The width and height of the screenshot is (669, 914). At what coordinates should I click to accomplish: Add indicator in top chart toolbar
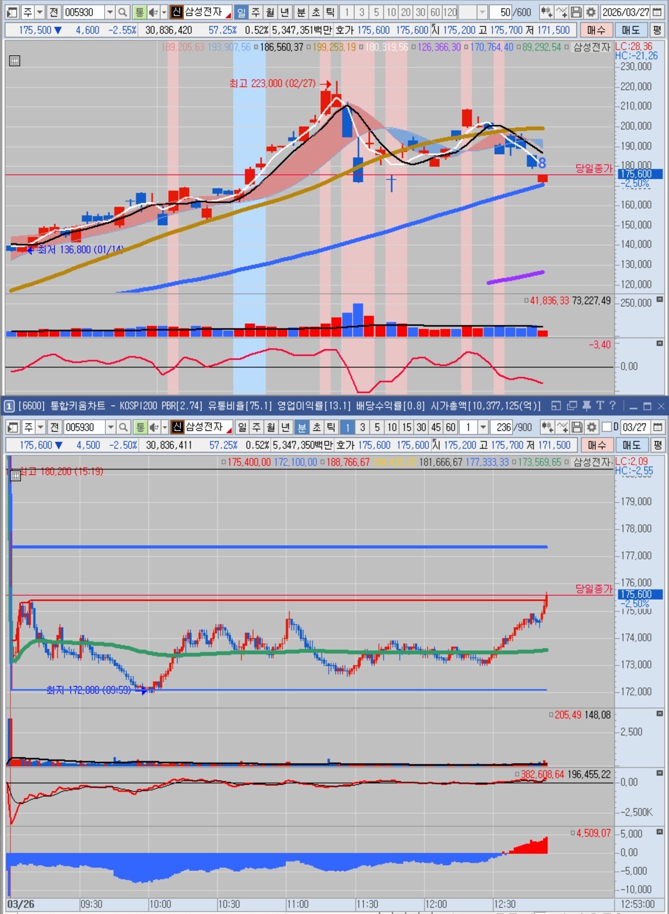[x=562, y=12]
